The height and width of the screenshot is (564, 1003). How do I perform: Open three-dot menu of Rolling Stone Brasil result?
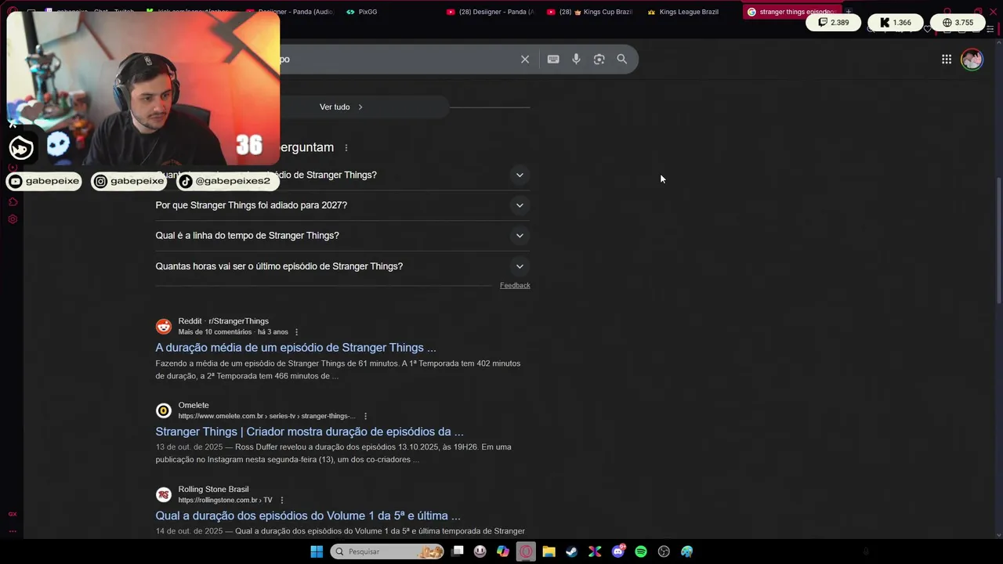coord(282,501)
